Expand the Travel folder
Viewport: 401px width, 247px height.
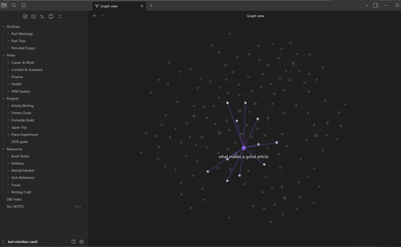coord(16,185)
